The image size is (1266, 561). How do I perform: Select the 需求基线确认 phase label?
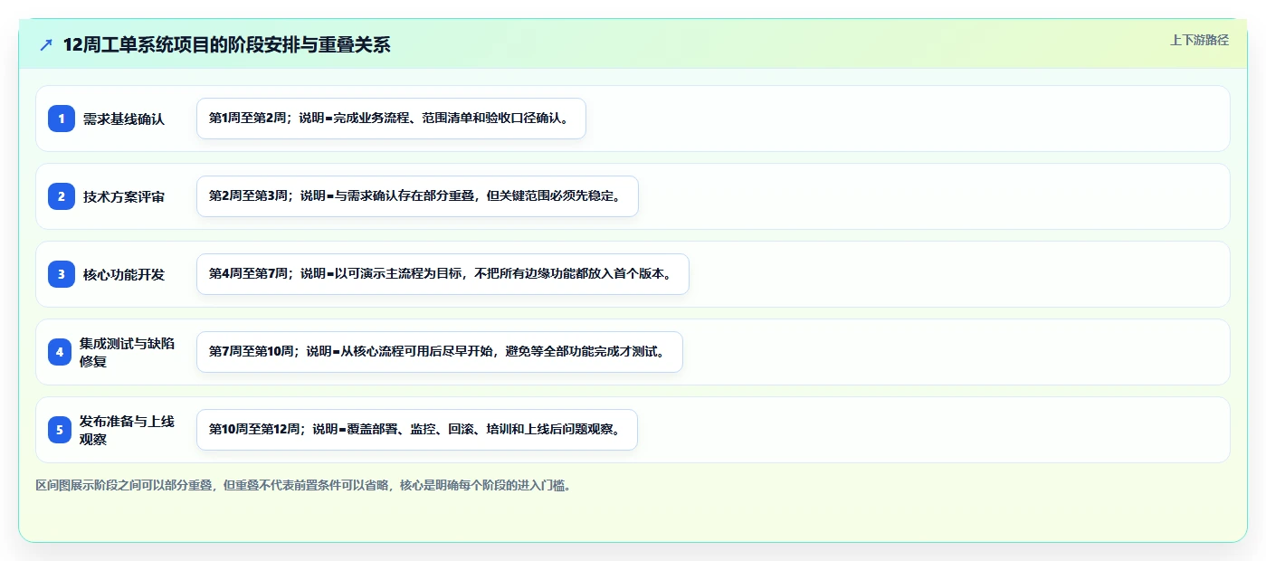[124, 119]
